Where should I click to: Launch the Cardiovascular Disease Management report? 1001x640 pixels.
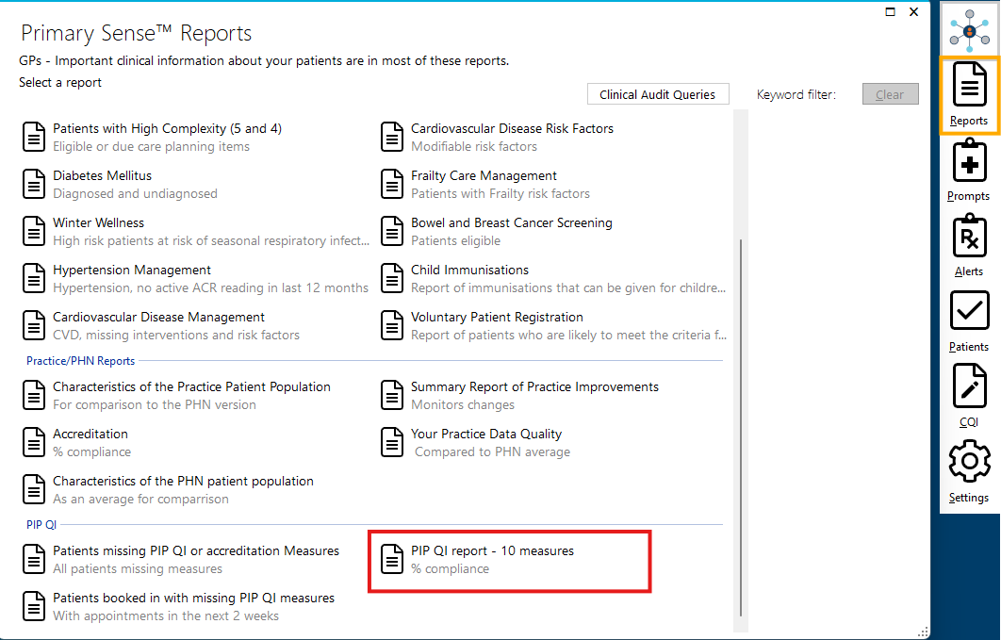click(x=158, y=318)
